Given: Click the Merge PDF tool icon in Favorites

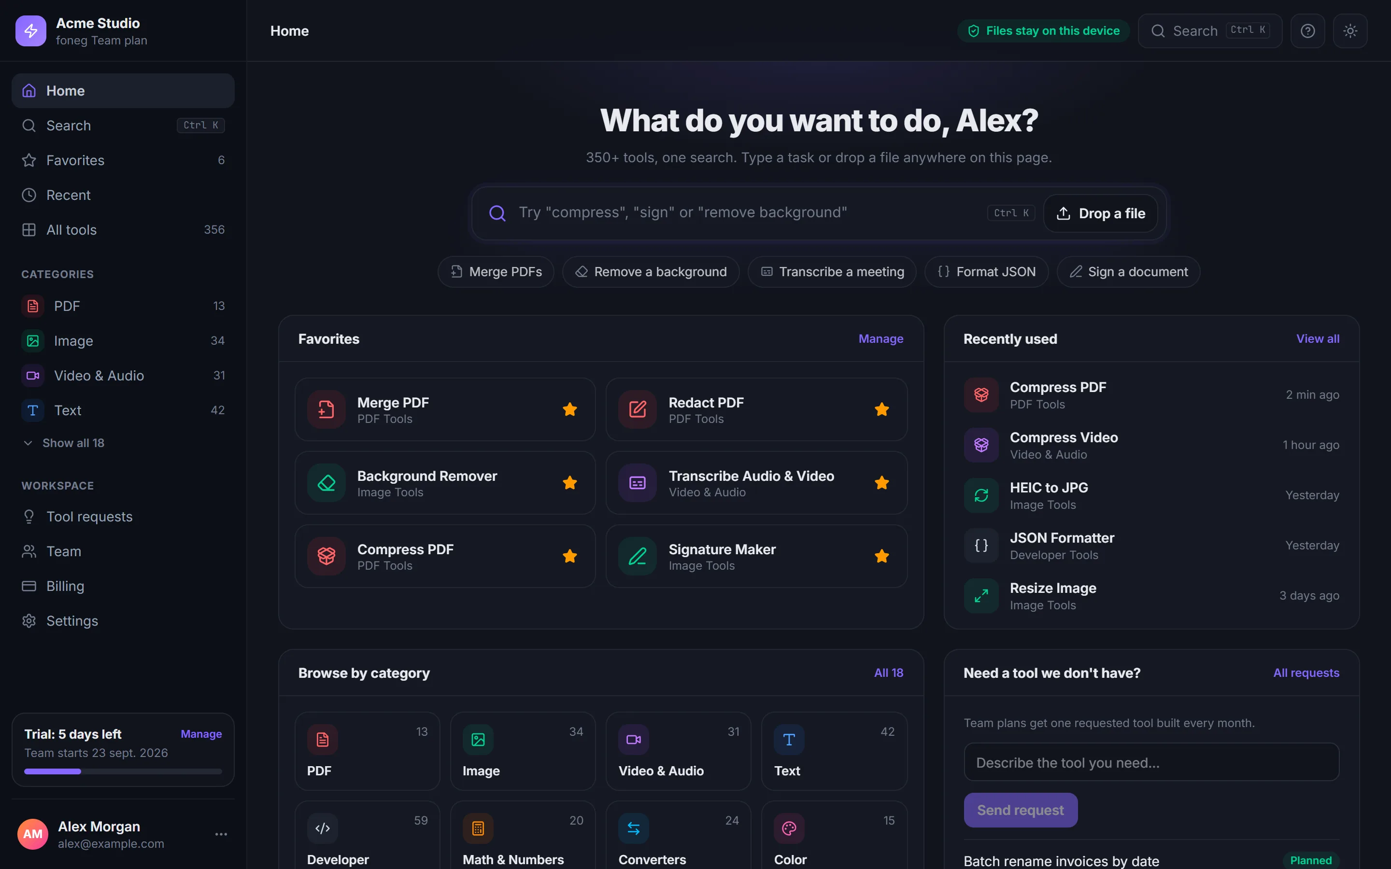Looking at the screenshot, I should (x=326, y=409).
